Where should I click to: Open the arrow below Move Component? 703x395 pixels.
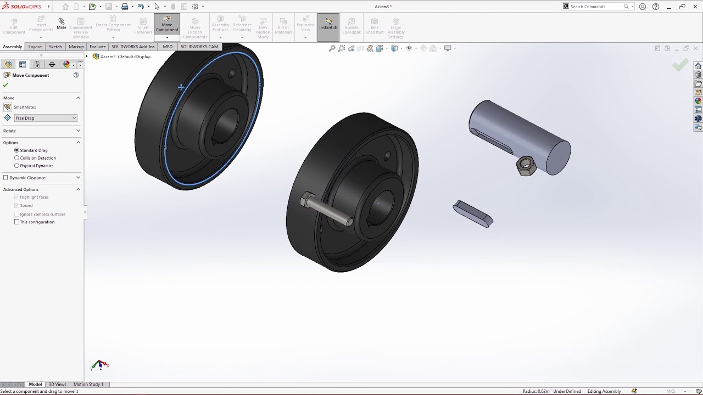(167, 37)
